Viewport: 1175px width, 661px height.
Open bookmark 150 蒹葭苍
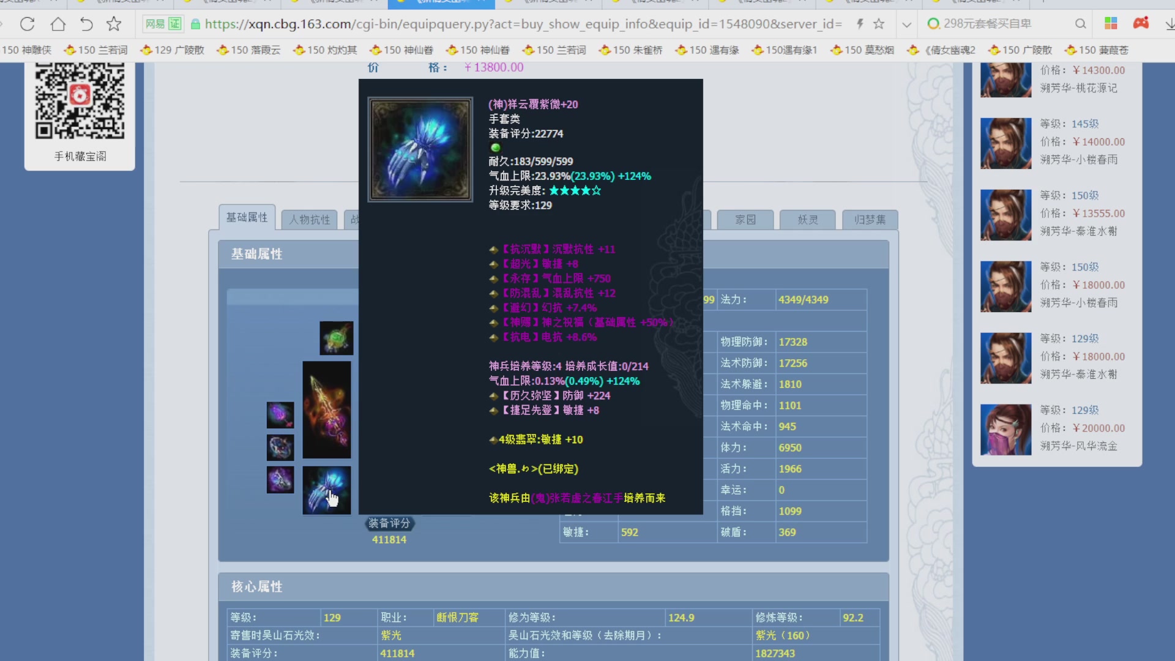tap(1097, 50)
